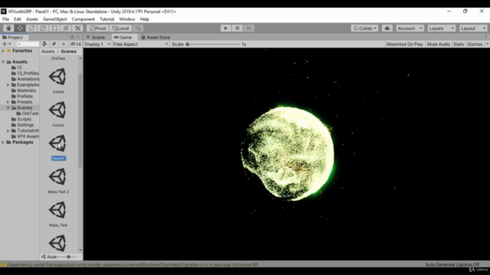The image size is (490, 275).
Task: Select the Materials folder
Action: click(24, 90)
